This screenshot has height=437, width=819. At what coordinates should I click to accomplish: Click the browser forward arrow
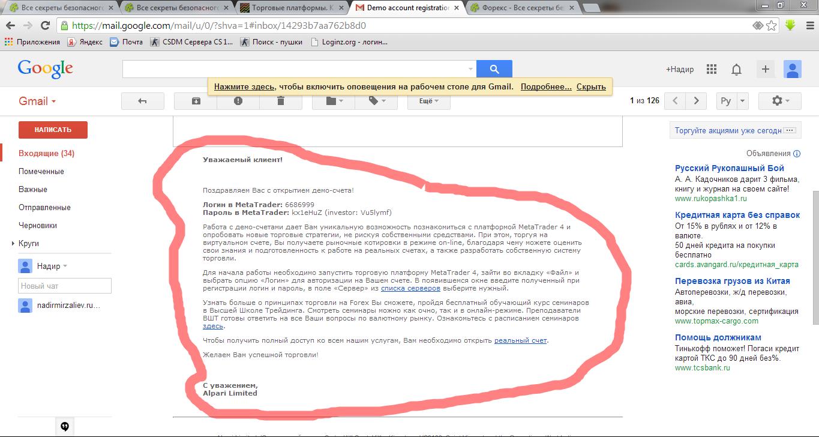[28, 26]
